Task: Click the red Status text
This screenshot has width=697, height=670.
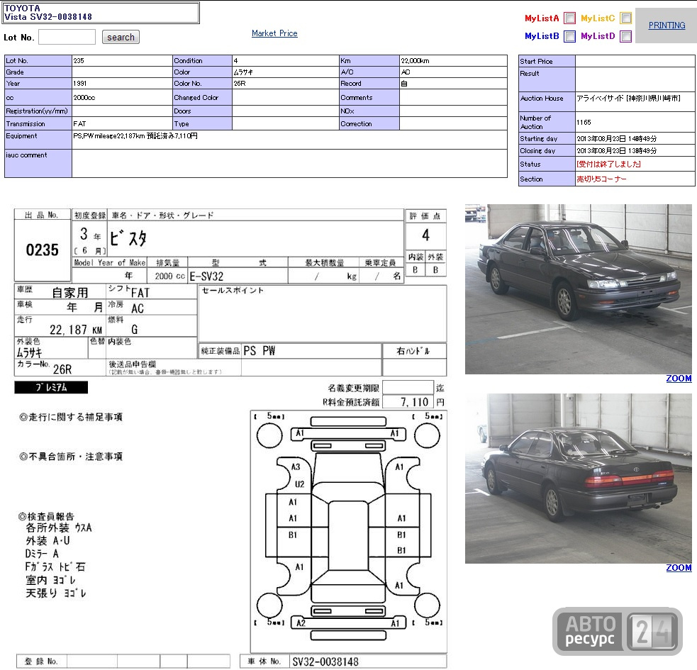Action: pos(608,164)
